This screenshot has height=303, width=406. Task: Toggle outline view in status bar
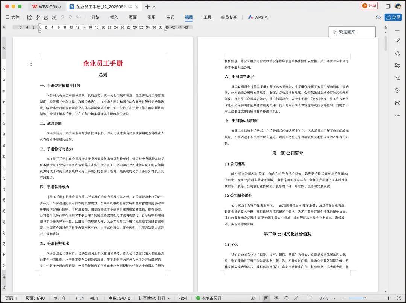276,298
